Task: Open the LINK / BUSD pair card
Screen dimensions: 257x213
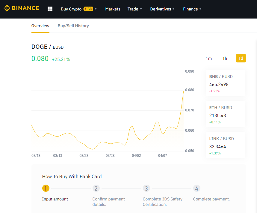Action: 226,145
